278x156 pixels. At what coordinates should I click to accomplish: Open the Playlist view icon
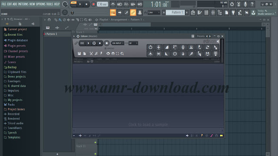click(x=193, y=13)
